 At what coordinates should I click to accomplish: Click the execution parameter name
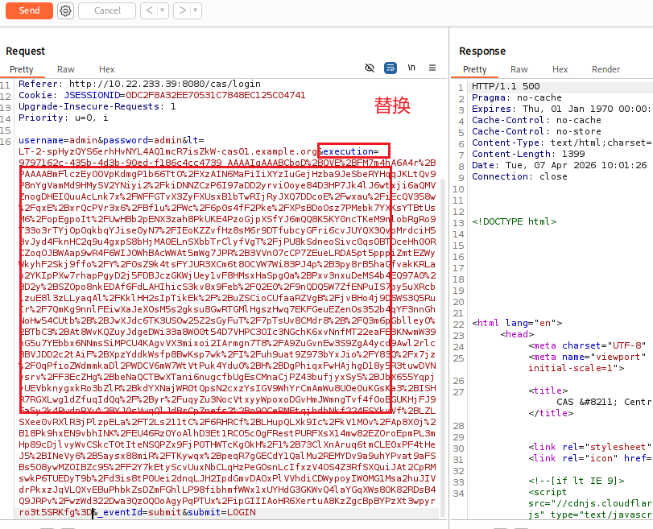(349, 151)
